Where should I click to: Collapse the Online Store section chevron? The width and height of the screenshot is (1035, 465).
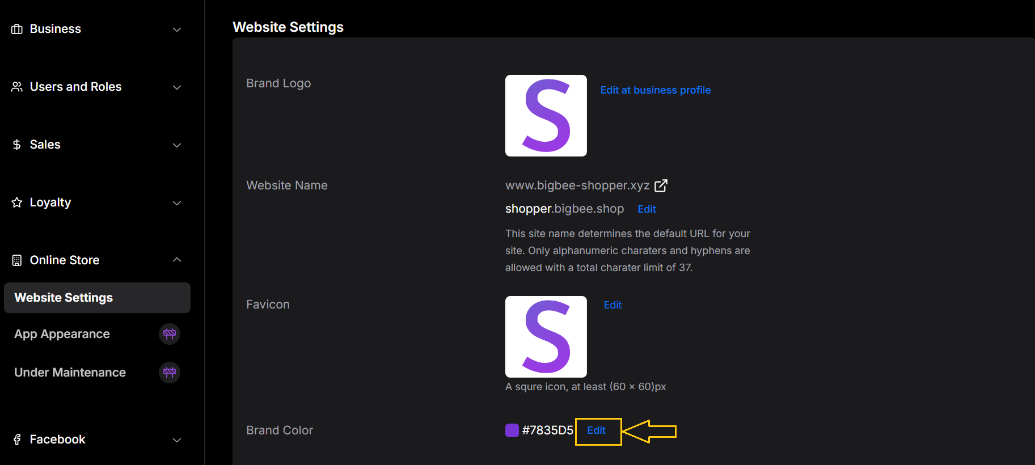pyautogui.click(x=177, y=260)
